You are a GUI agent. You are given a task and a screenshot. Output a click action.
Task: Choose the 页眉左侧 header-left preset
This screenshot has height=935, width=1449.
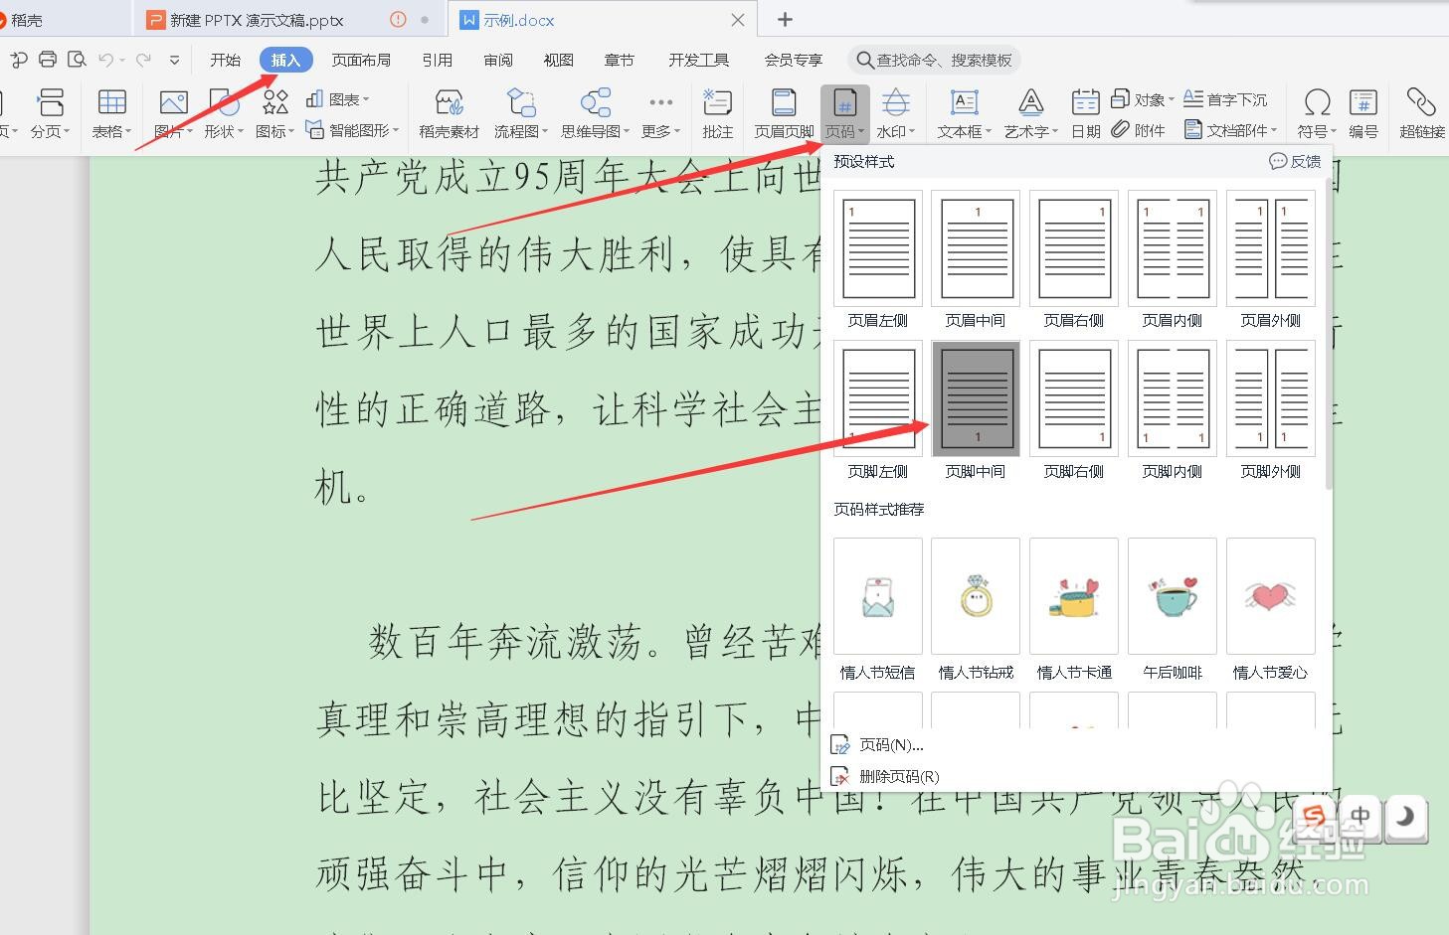coord(876,248)
